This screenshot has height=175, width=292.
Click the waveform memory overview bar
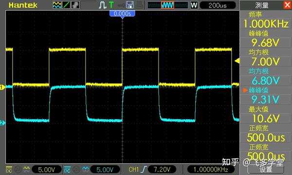pyautogui.click(x=168, y=5)
